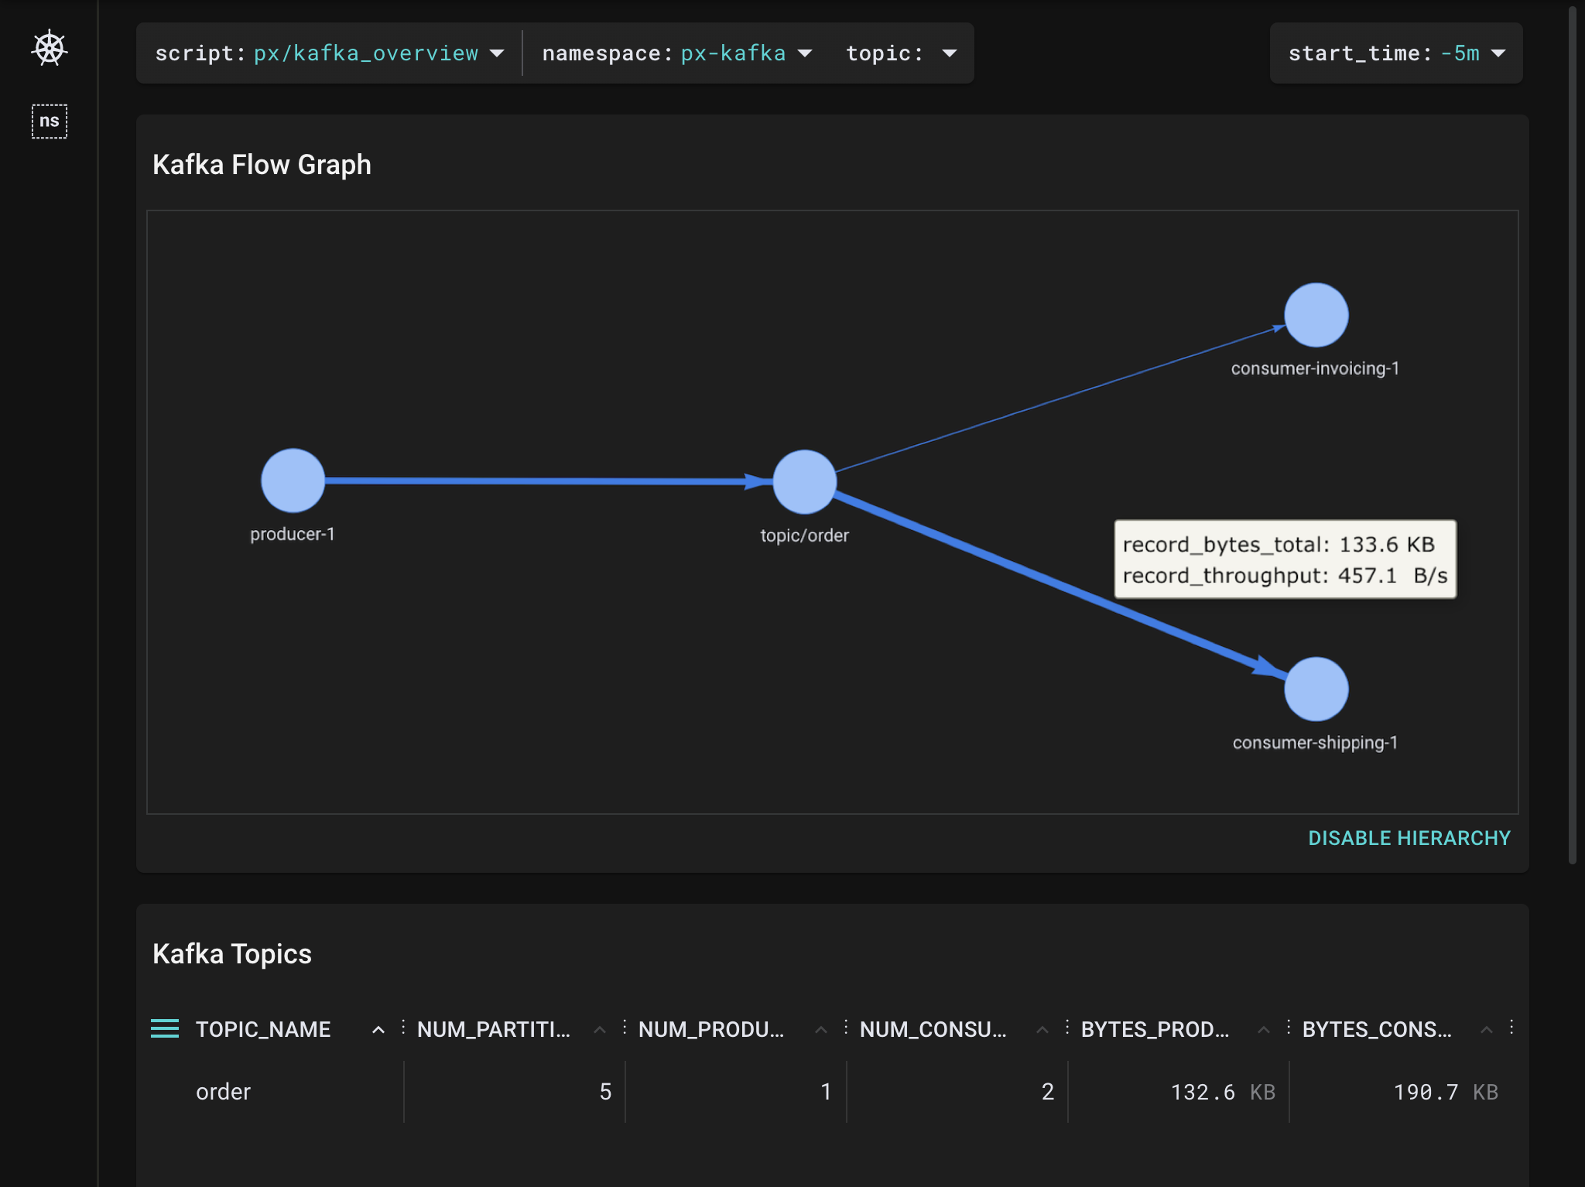This screenshot has width=1585, height=1187.
Task: Click the 'order' topic name cell
Action: (x=223, y=1092)
